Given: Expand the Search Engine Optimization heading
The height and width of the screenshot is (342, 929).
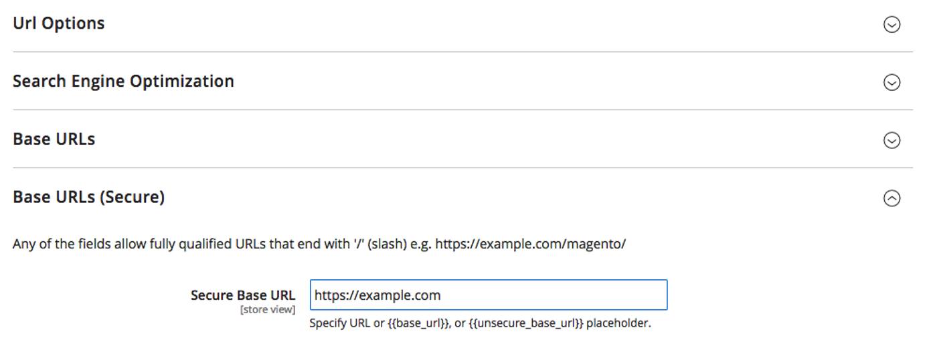Looking at the screenshot, I should tap(123, 81).
